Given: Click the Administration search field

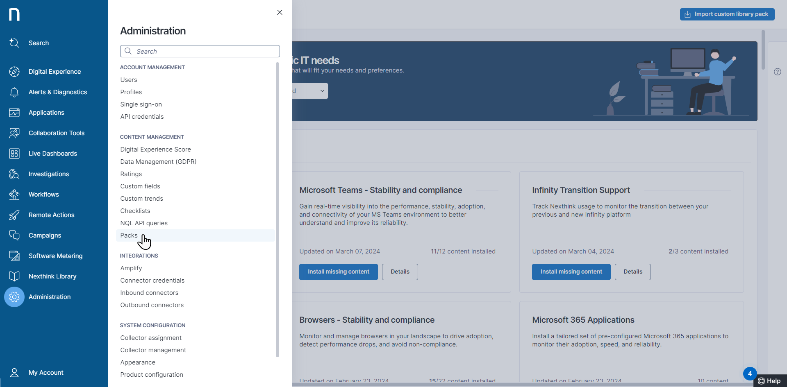Looking at the screenshot, I should [x=200, y=51].
